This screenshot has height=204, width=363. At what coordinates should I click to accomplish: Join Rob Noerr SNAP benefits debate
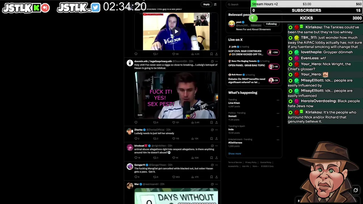tap(254, 79)
